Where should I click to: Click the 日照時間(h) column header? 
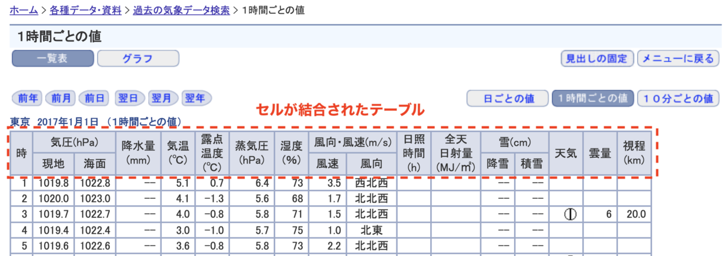(x=413, y=154)
